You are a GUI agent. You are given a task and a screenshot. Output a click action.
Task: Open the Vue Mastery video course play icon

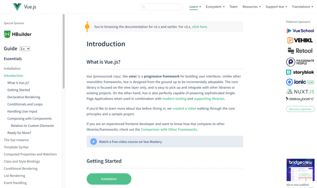tap(93, 141)
